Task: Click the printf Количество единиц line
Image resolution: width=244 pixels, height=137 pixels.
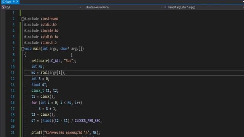Action: (66, 133)
